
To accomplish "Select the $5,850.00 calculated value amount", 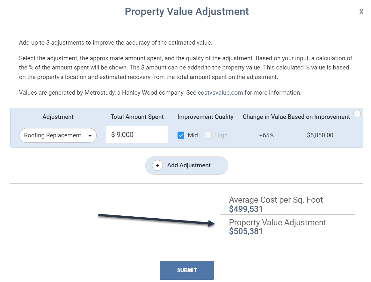I will pos(320,135).
